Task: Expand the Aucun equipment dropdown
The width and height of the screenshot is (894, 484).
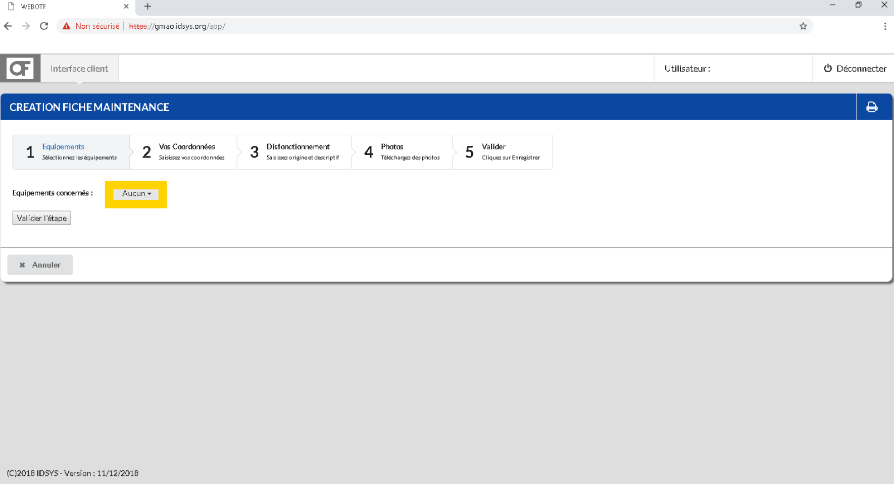Action: [x=136, y=194]
